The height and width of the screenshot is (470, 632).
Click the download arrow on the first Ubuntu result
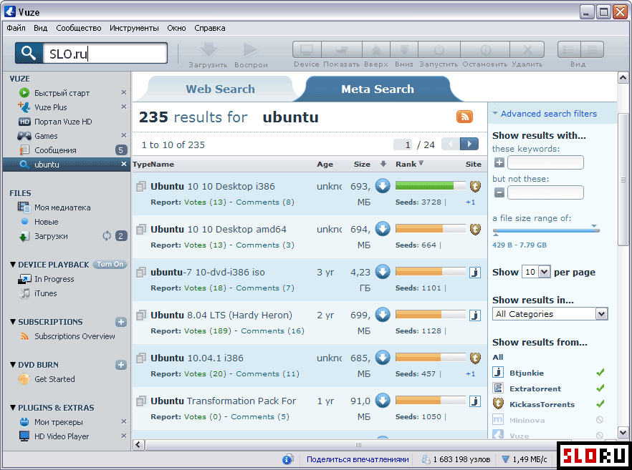(x=382, y=186)
